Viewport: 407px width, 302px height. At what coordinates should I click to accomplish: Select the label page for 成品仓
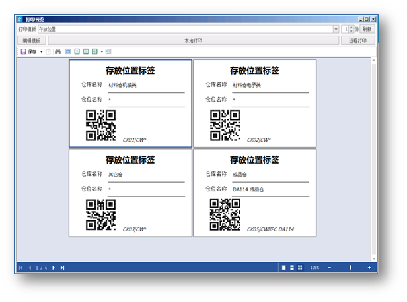pyautogui.click(x=254, y=193)
